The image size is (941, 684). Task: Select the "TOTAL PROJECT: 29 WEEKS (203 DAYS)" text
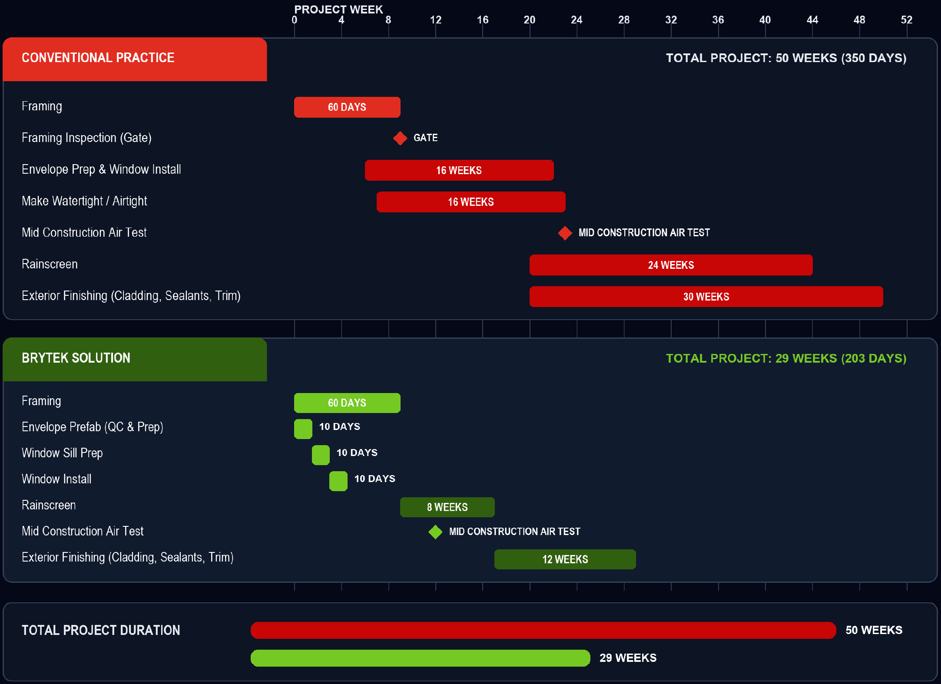click(x=786, y=359)
